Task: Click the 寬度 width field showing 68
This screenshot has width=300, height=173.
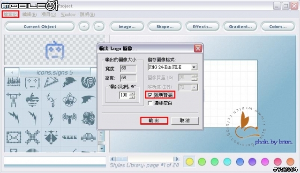Action: click(x=128, y=68)
